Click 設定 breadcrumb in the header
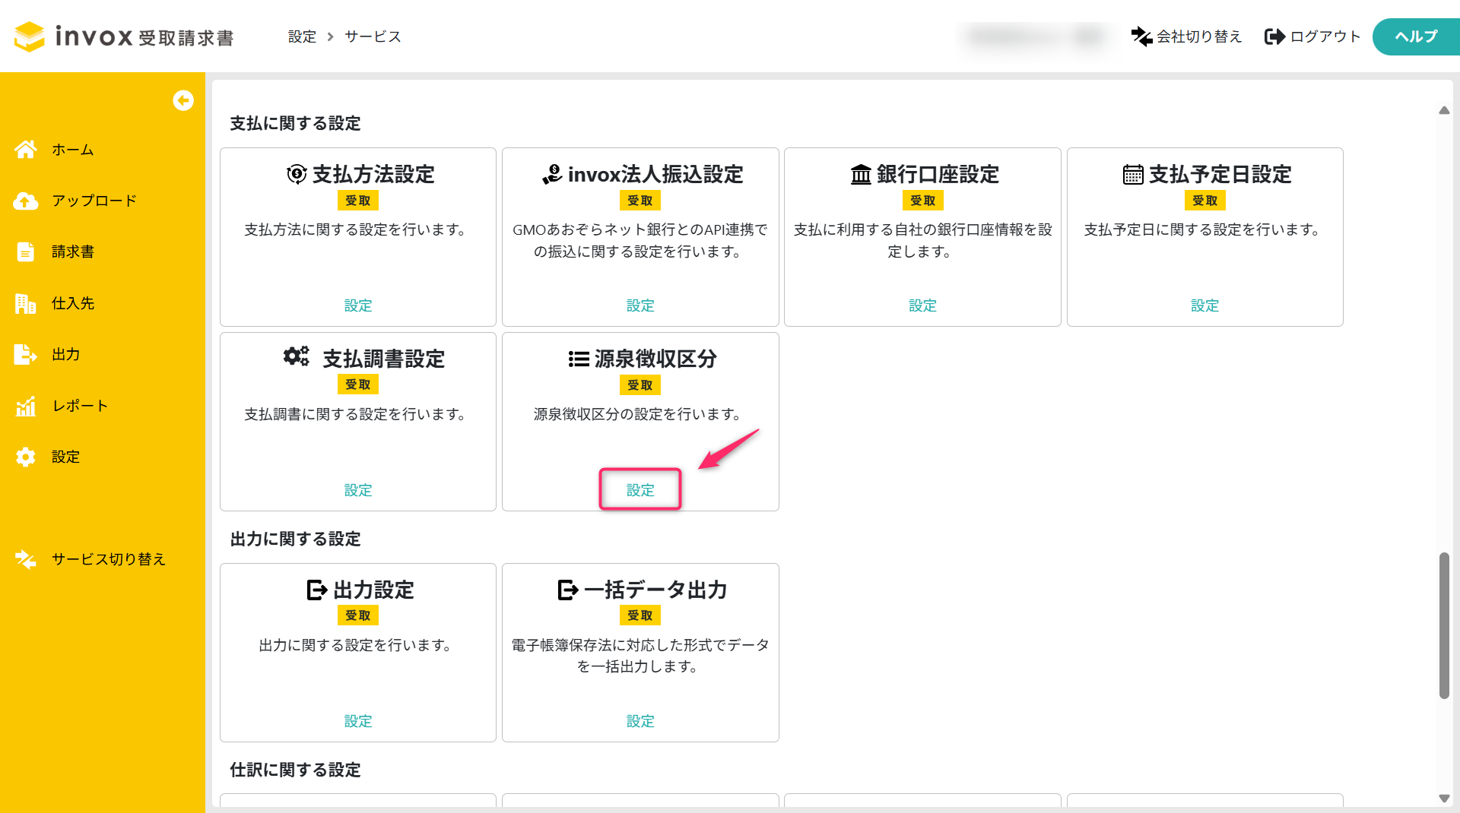This screenshot has height=813, width=1460. tap(302, 36)
